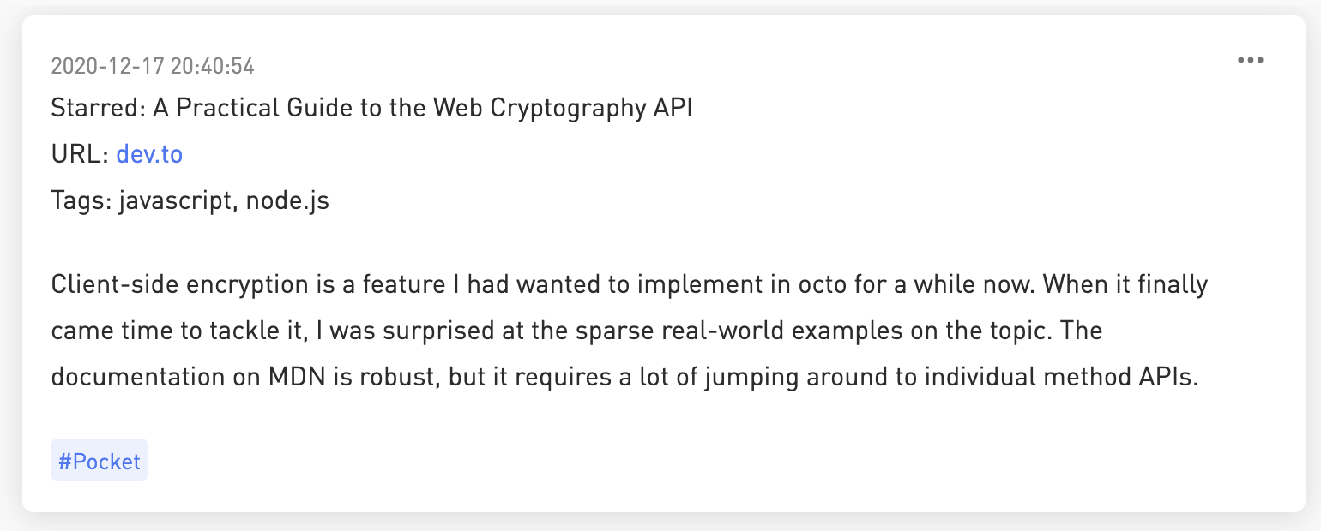1321x531 pixels.
Task: Click the 'Starred:' label in the title
Action: 98,108
